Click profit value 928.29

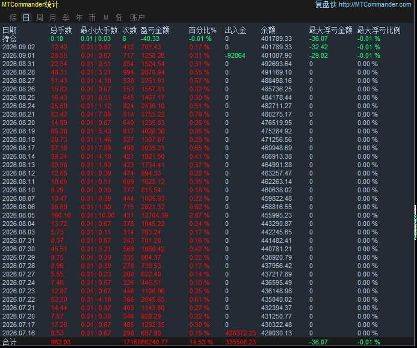click(151, 316)
